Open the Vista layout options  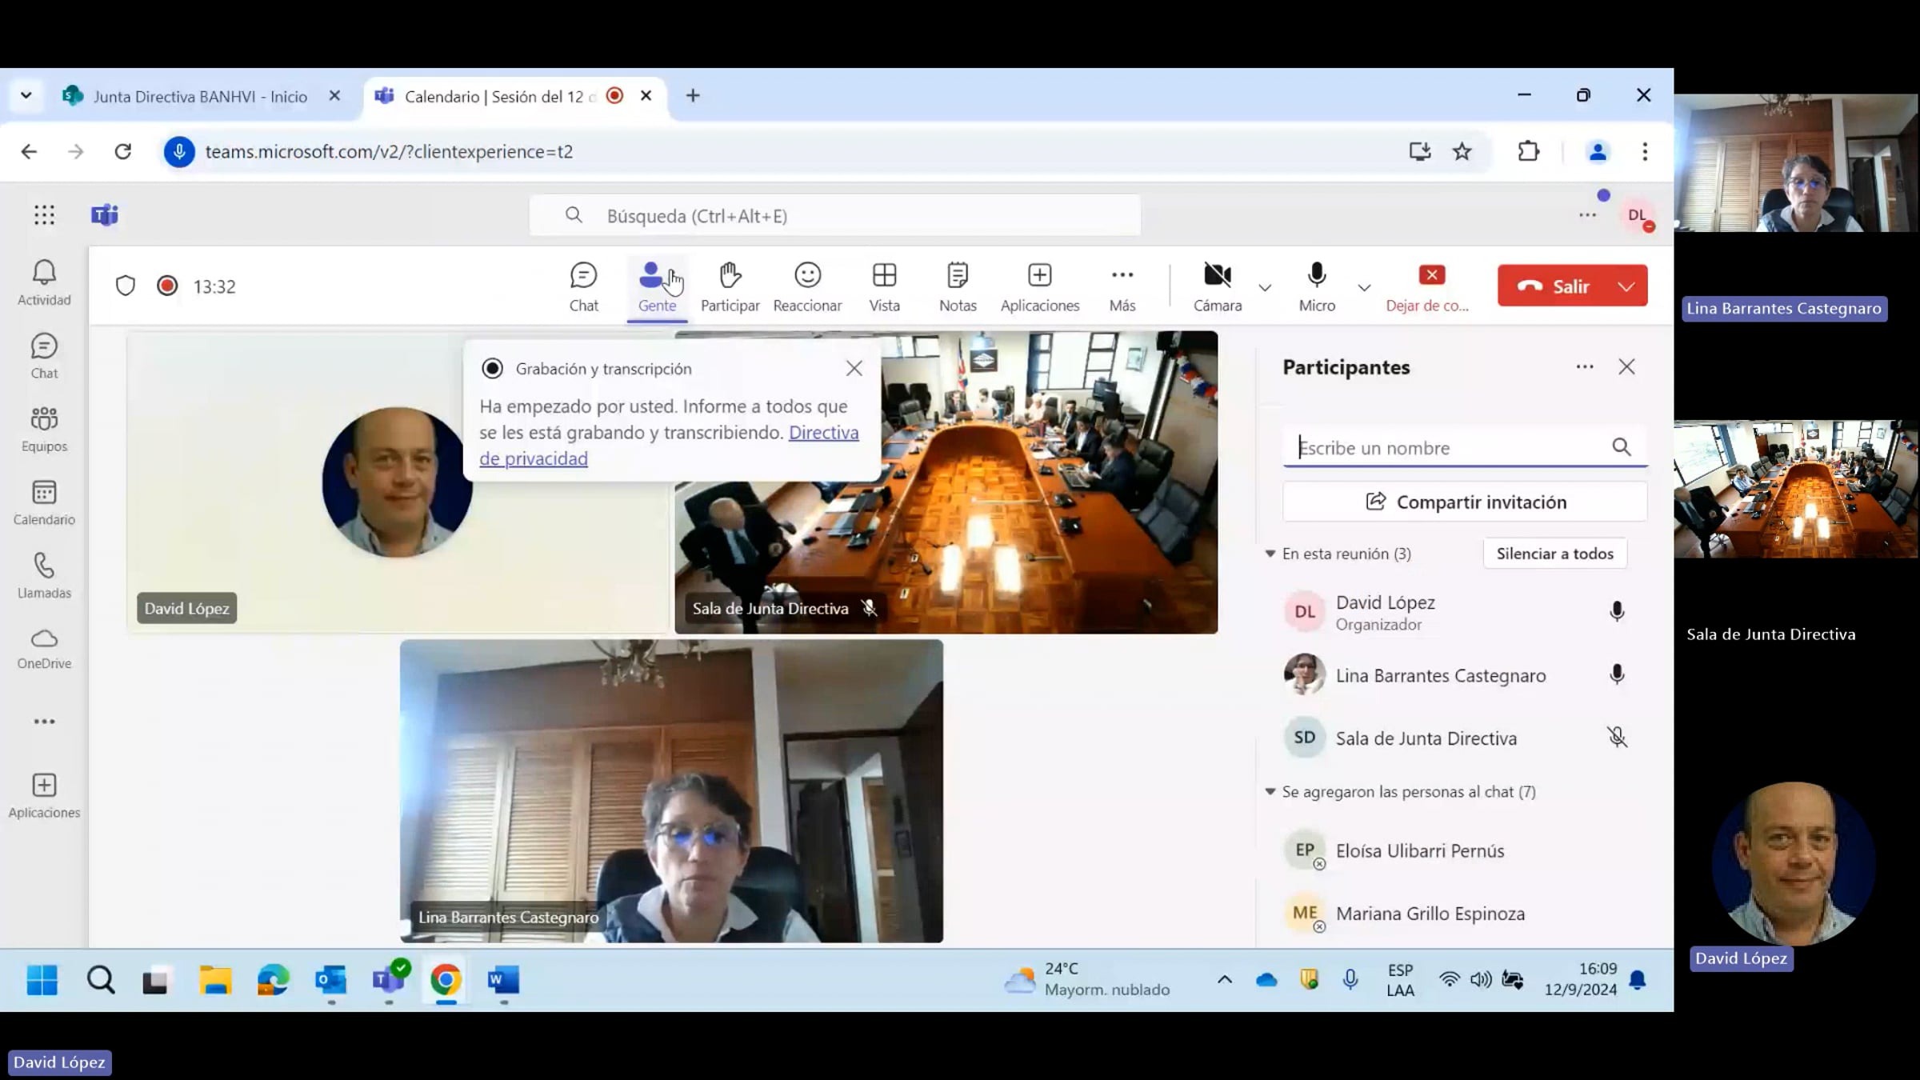click(884, 286)
